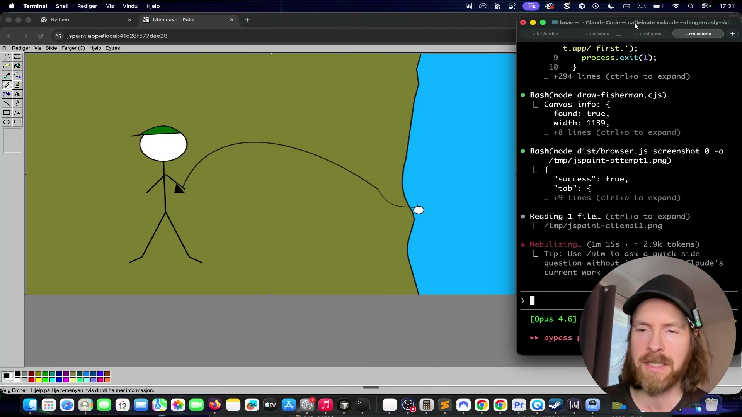Screen dimensions: 742x417
Task: Click the plus button to add terminal tab
Action: click(x=733, y=33)
